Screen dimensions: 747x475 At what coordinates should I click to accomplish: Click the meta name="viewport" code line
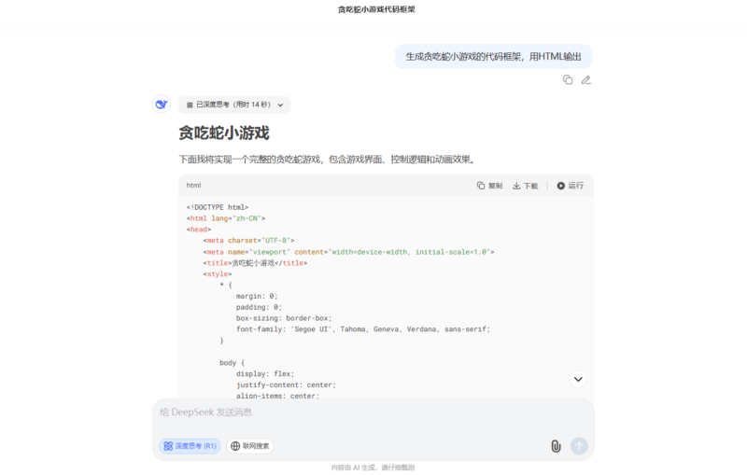tap(348, 252)
